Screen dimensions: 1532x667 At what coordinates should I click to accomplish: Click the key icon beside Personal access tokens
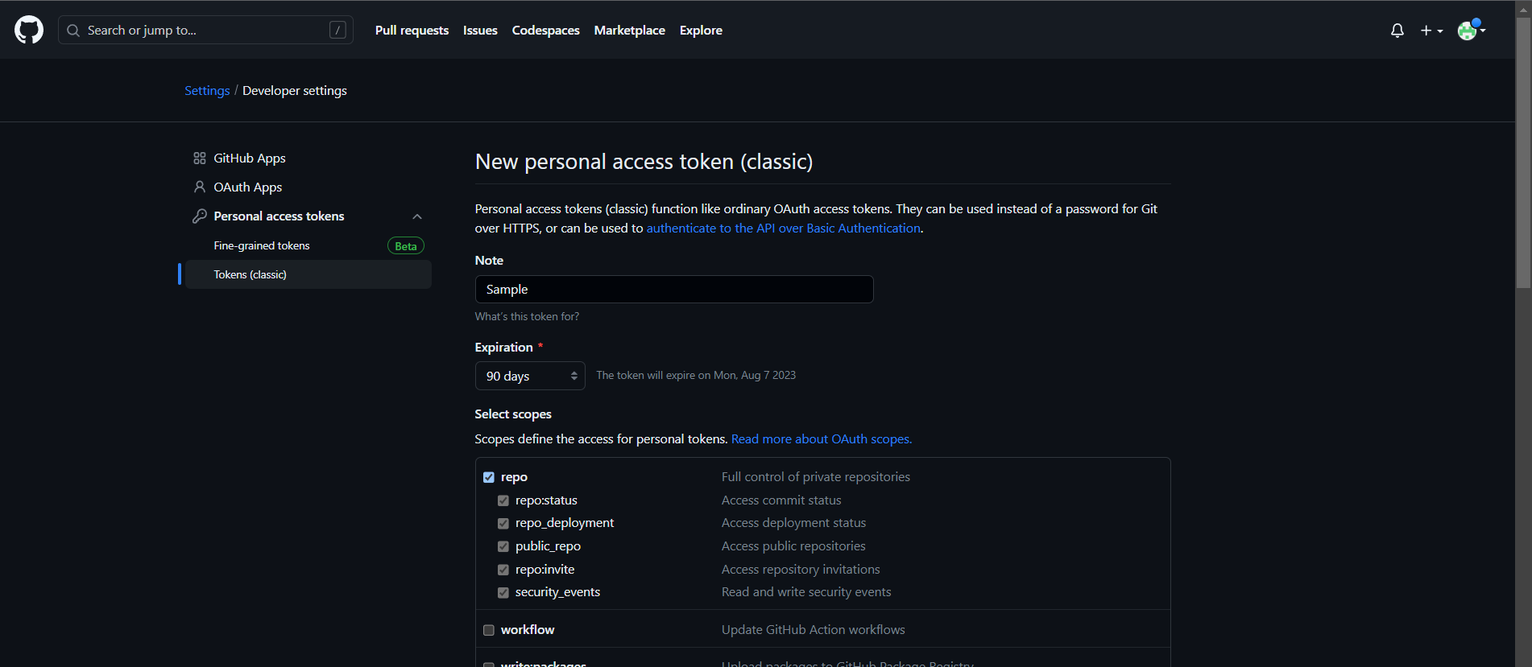click(200, 216)
